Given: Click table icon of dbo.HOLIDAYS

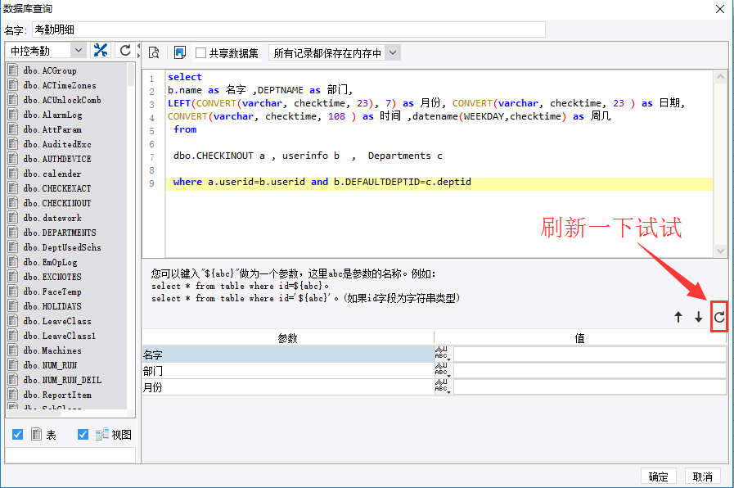Looking at the screenshot, I should pos(13,306).
